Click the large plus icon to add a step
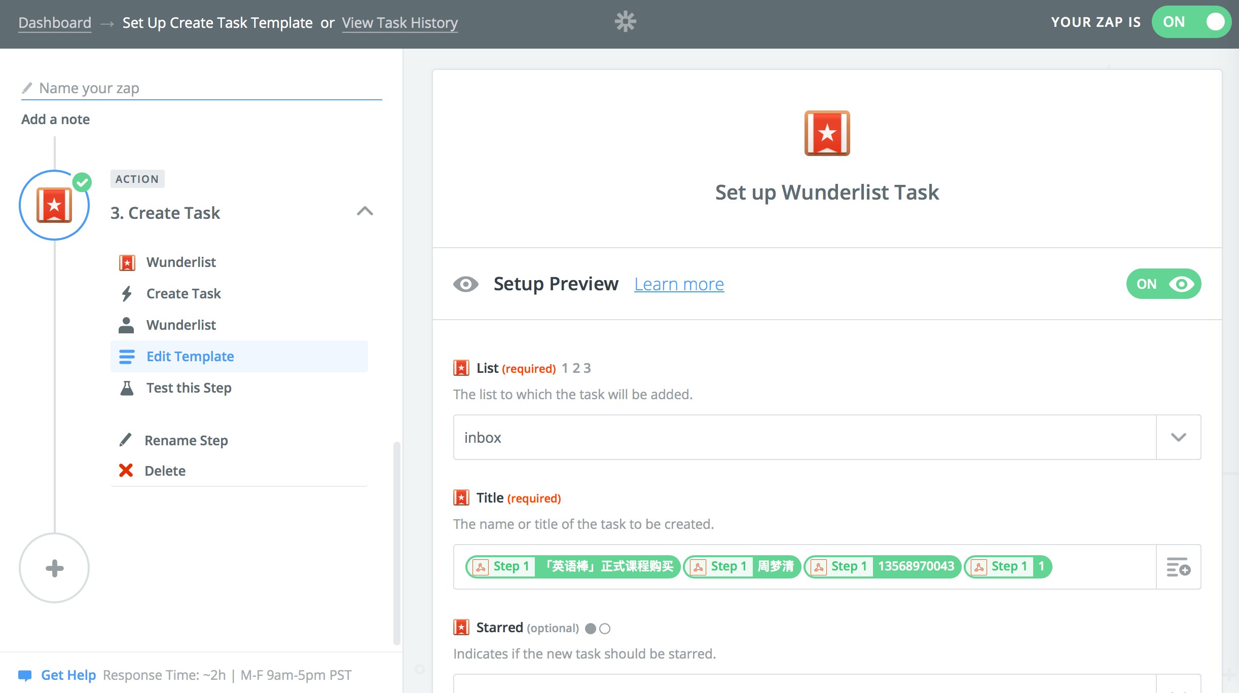The image size is (1239, 693). 54,568
